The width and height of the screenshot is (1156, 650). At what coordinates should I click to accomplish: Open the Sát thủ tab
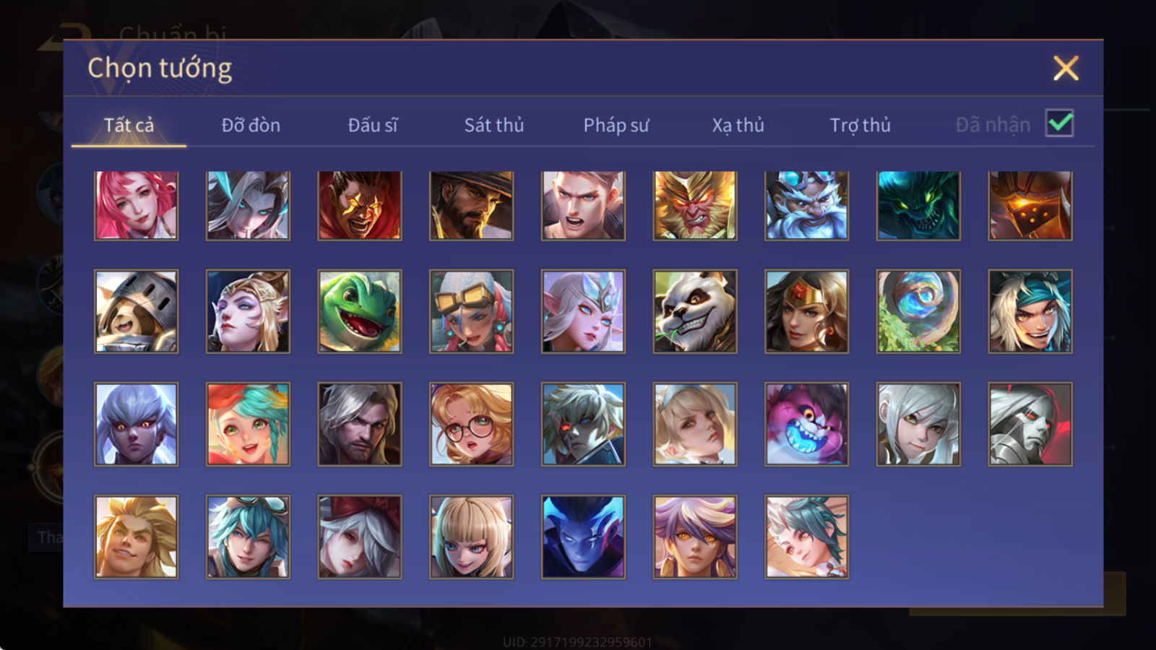[x=493, y=125]
